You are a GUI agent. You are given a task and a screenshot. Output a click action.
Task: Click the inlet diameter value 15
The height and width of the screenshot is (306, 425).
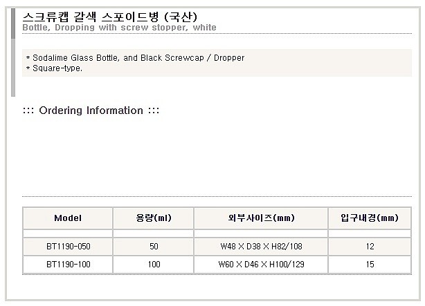pyautogui.click(x=369, y=264)
